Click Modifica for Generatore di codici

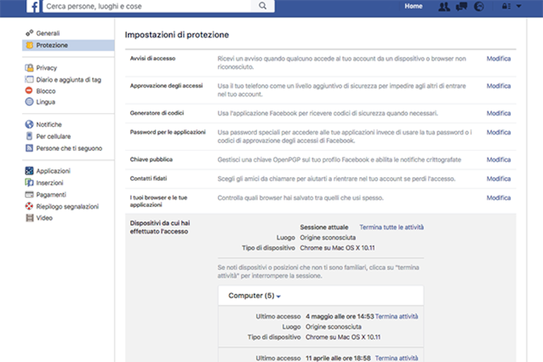(x=498, y=113)
